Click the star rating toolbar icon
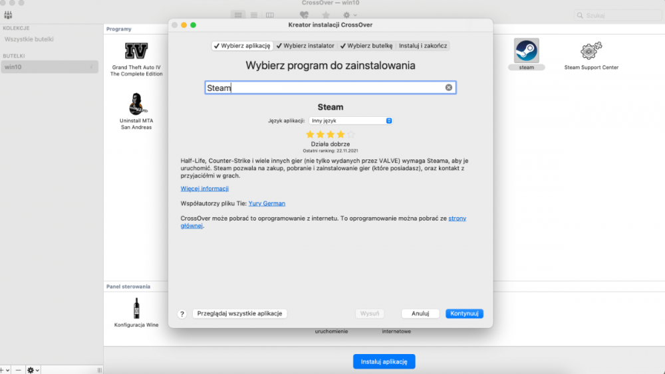 click(x=326, y=15)
